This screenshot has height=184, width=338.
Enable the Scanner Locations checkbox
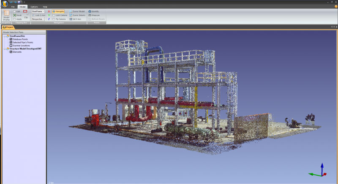point(11,45)
